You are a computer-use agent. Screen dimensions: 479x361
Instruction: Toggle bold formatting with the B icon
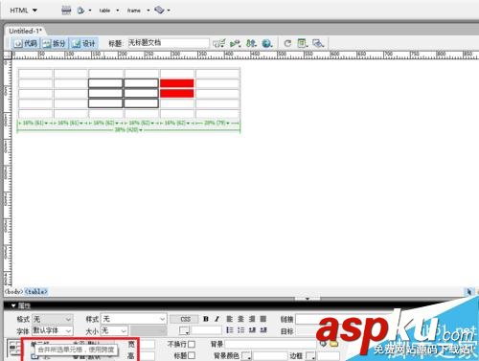pyautogui.click(x=206, y=319)
